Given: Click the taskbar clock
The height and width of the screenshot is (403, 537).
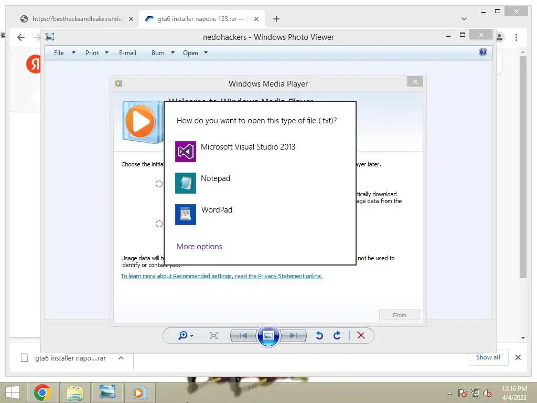Looking at the screenshot, I should tap(514, 393).
